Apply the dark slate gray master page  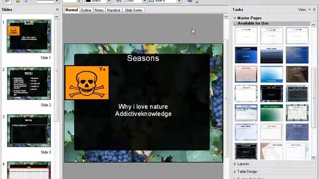pos(297,93)
